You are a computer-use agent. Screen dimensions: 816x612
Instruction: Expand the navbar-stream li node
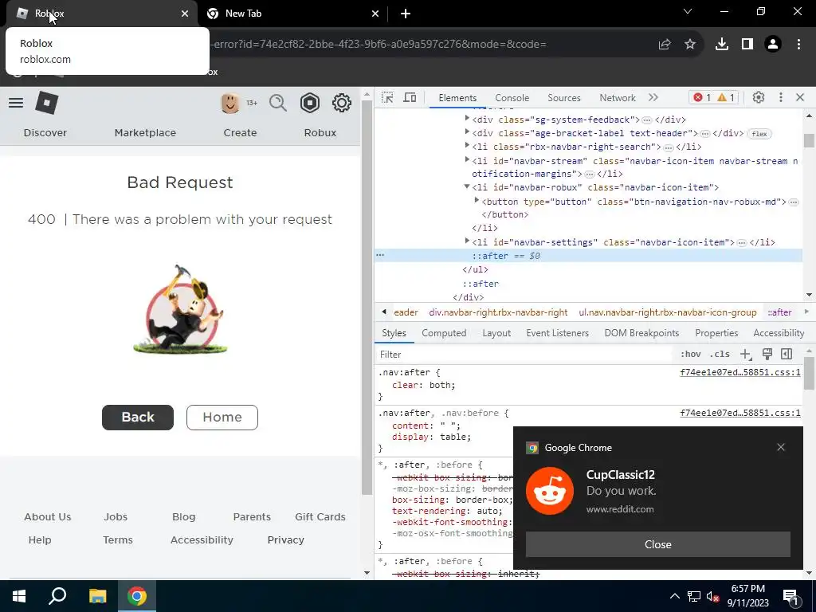[467, 160]
